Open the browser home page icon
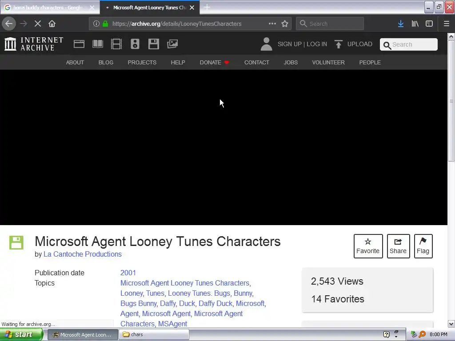 (x=52, y=24)
